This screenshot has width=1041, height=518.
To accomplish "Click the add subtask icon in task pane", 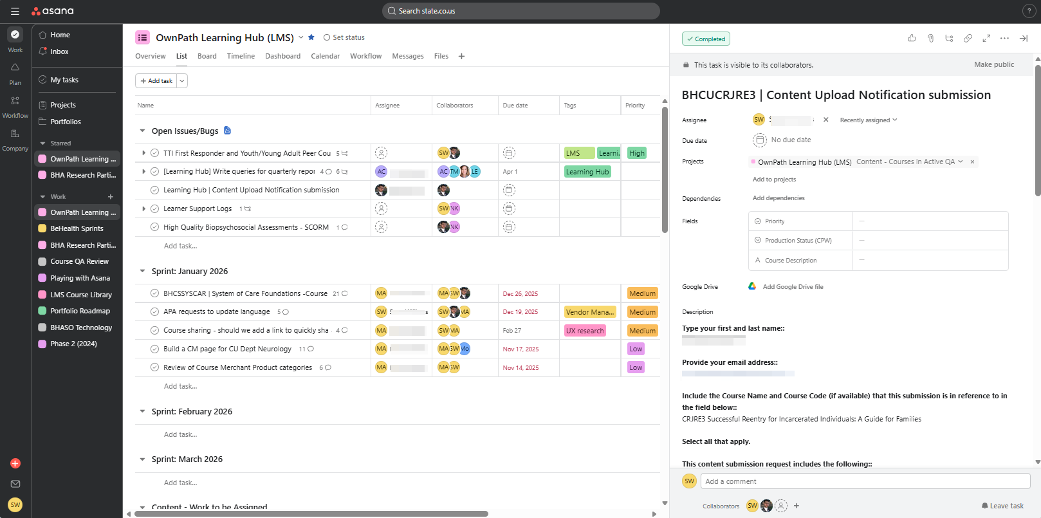I will (x=949, y=39).
